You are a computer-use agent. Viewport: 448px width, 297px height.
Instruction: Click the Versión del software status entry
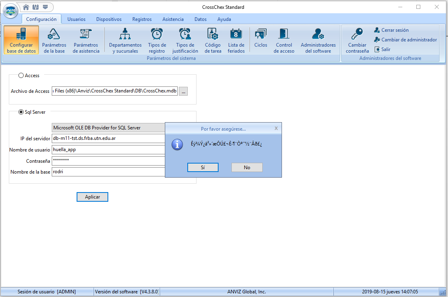(x=127, y=292)
